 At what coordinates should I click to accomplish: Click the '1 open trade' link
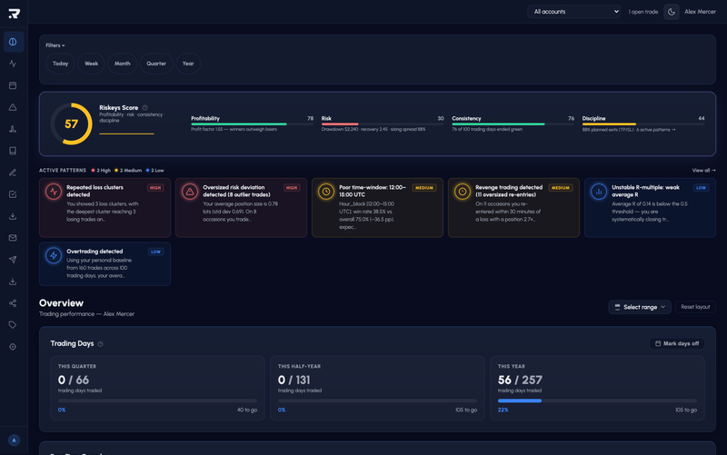(x=643, y=12)
